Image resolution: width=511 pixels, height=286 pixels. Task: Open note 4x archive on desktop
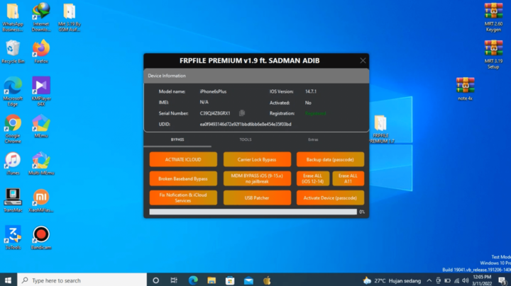(x=465, y=89)
